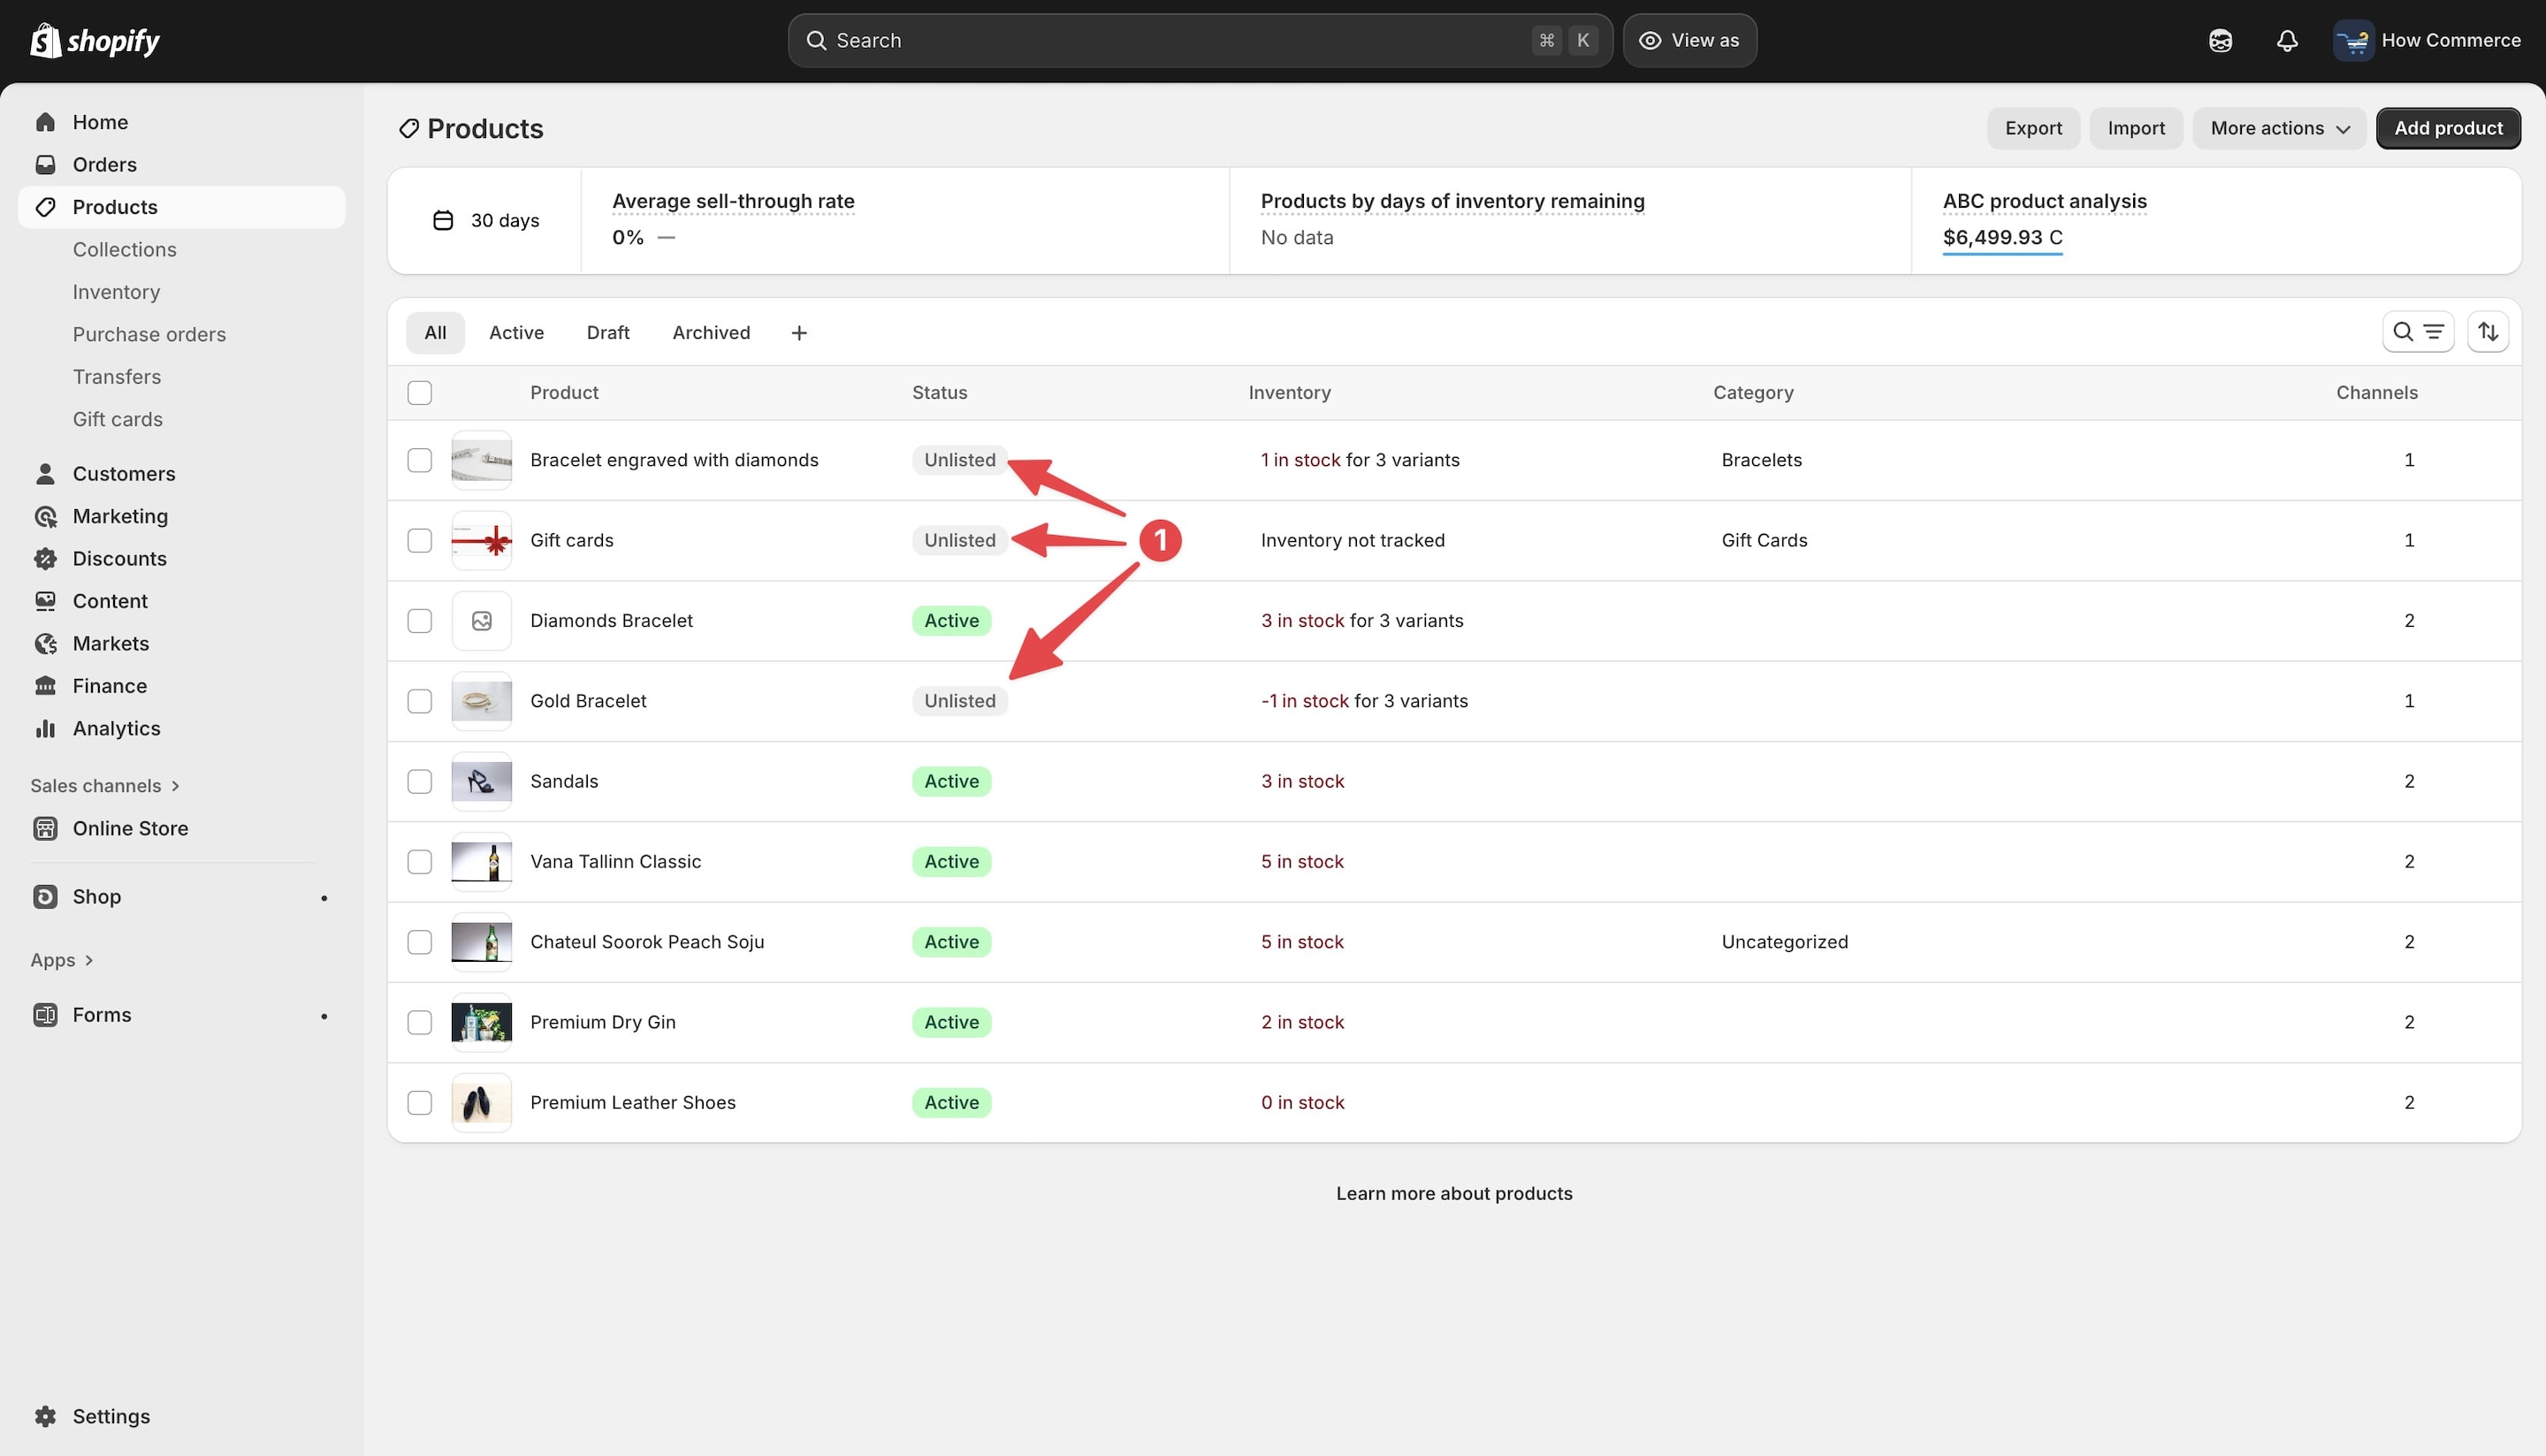The image size is (2546, 1456).
Task: Switch to the Archived tab
Action: click(x=711, y=333)
